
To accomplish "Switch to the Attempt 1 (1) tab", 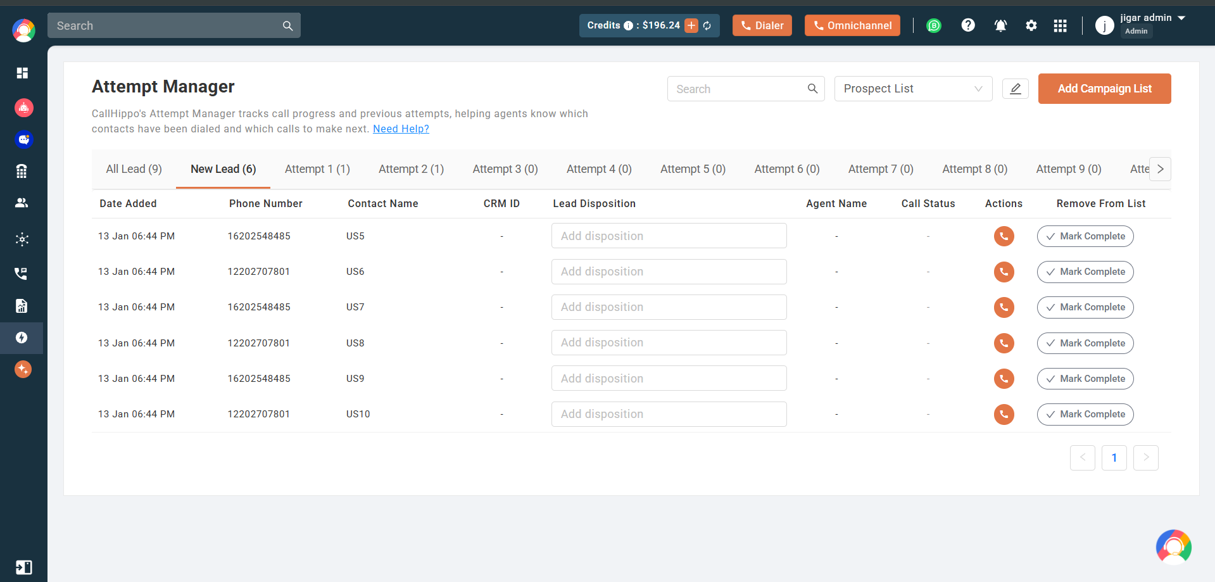I will click(x=317, y=169).
